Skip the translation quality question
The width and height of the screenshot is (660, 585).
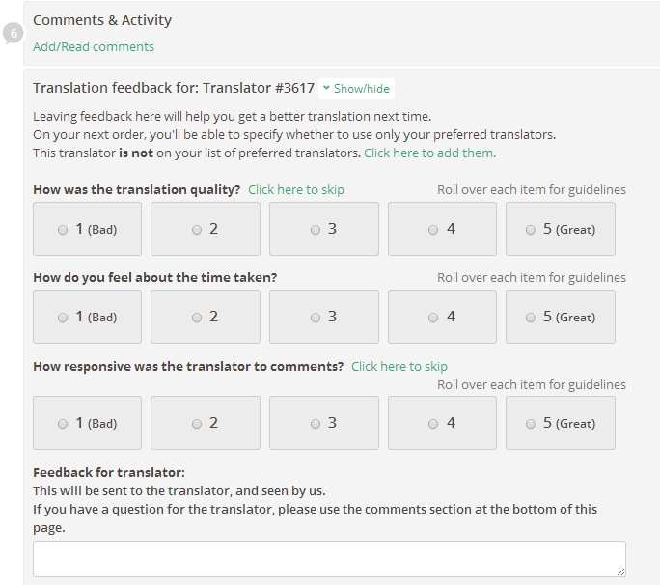pos(296,190)
